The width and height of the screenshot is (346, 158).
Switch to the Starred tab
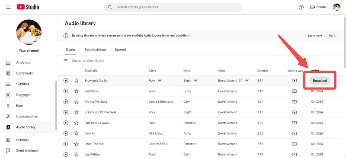[120, 50]
